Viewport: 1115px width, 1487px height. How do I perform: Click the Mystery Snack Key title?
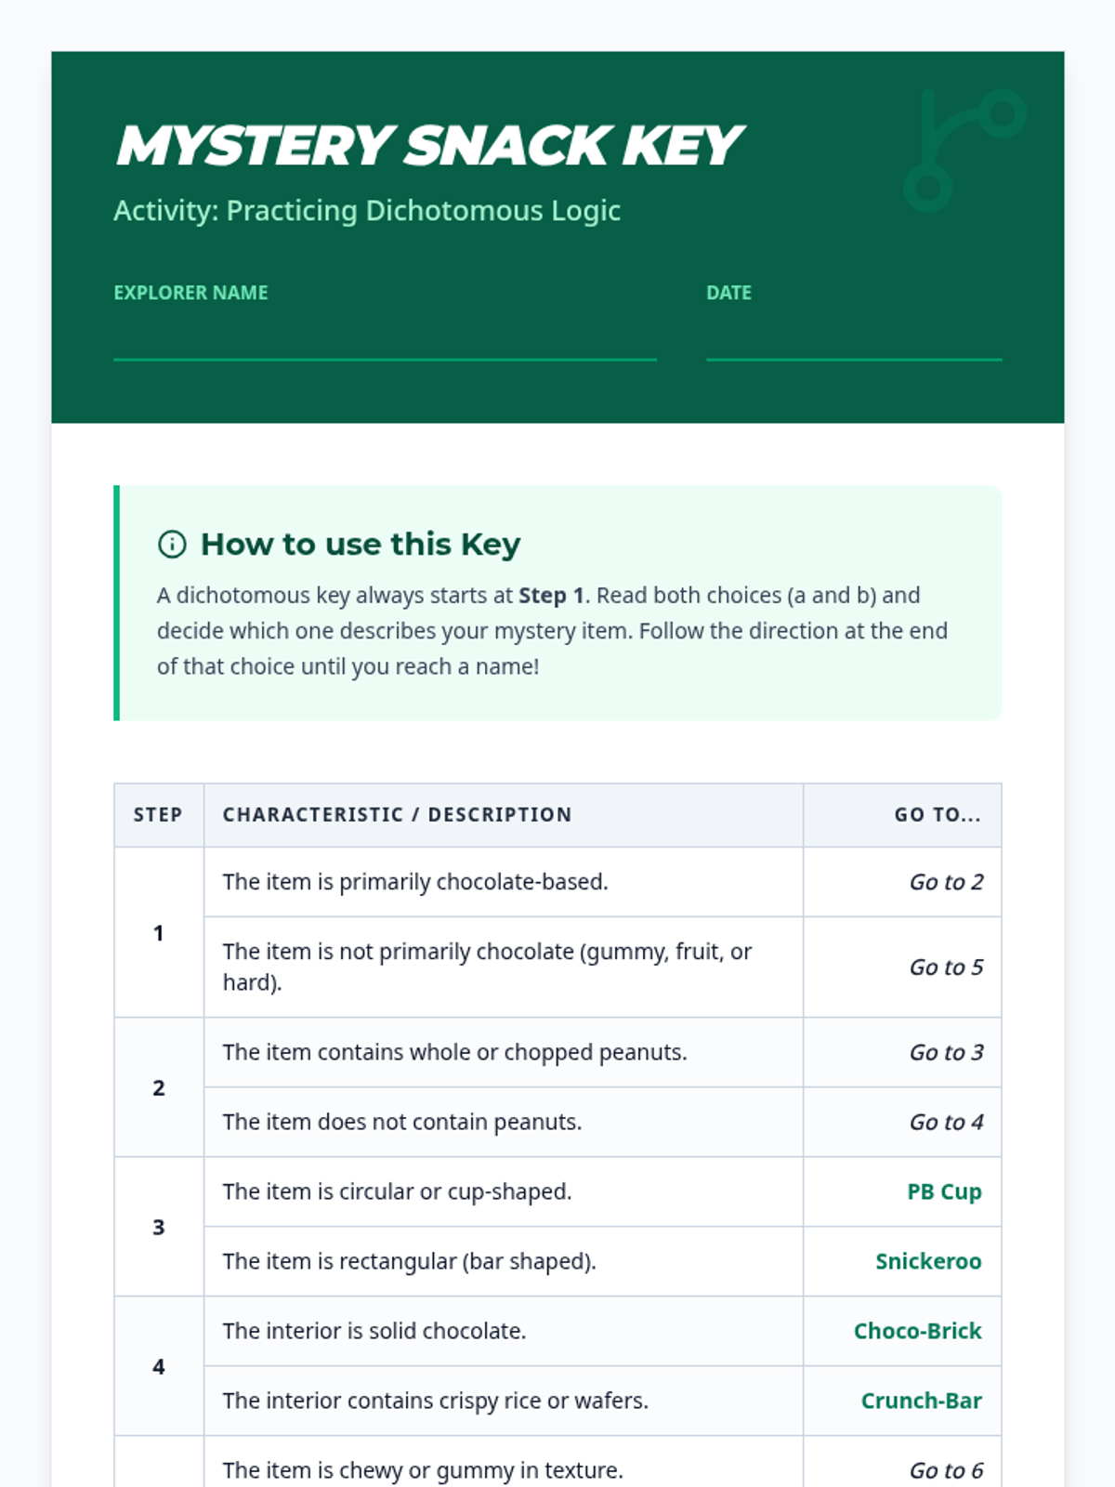(428, 146)
